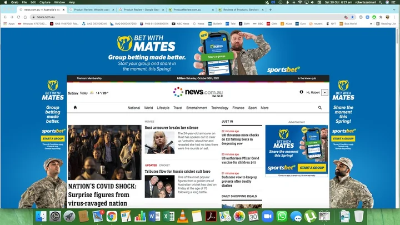
Task: Open Launchpad rocket in the dock
Action: 69,216
